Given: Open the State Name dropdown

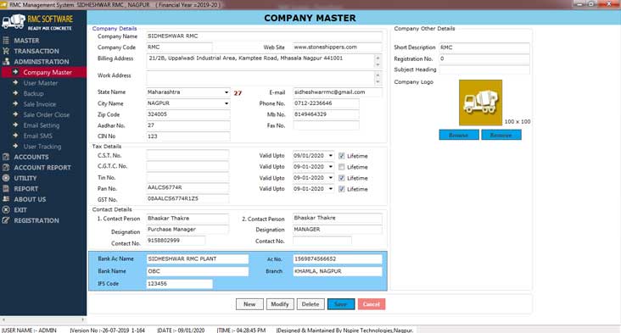Looking at the screenshot, I should coord(227,92).
